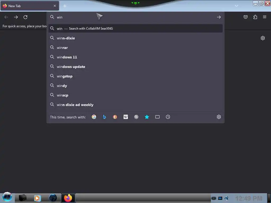Screen dimensions: 271x203
Task: Click inside address bar text 'win'
Action: pyautogui.click(x=60, y=17)
